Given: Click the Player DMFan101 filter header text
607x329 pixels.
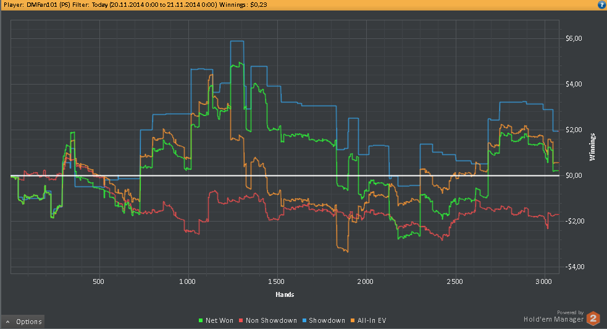Looking at the screenshot, I should 135,5.
